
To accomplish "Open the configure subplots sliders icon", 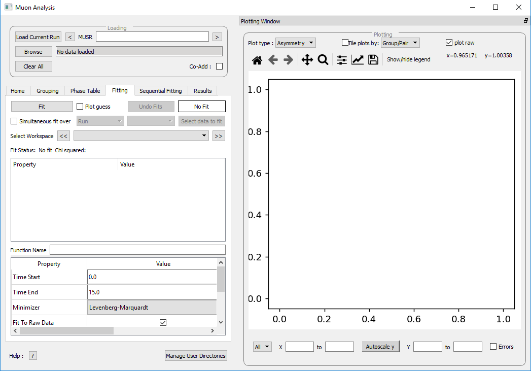I will [342, 60].
